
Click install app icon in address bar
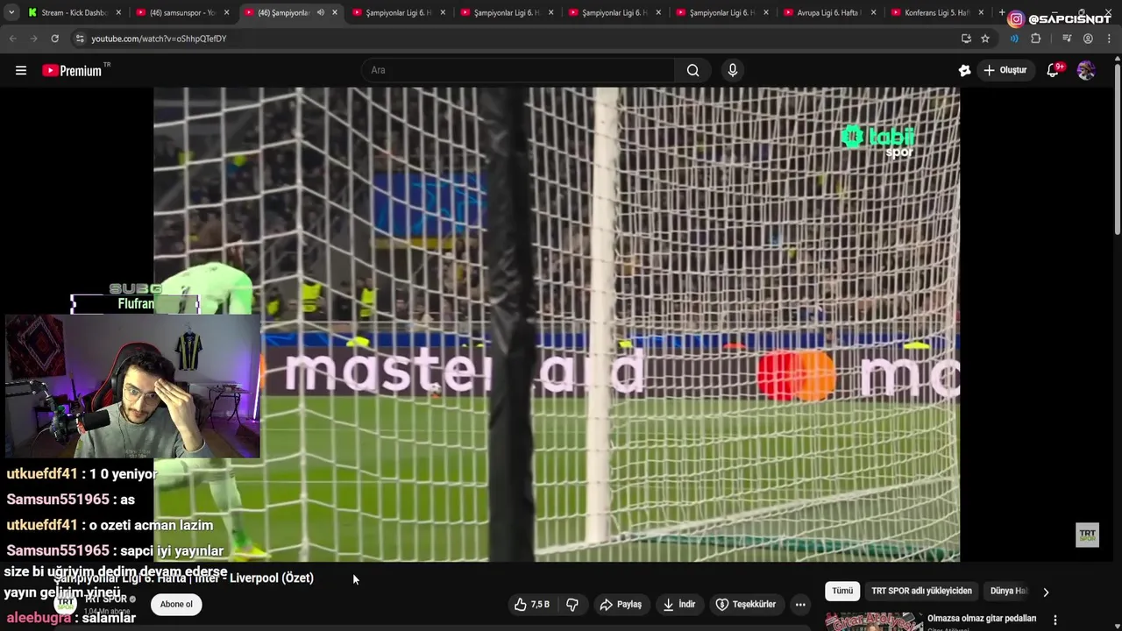966,39
